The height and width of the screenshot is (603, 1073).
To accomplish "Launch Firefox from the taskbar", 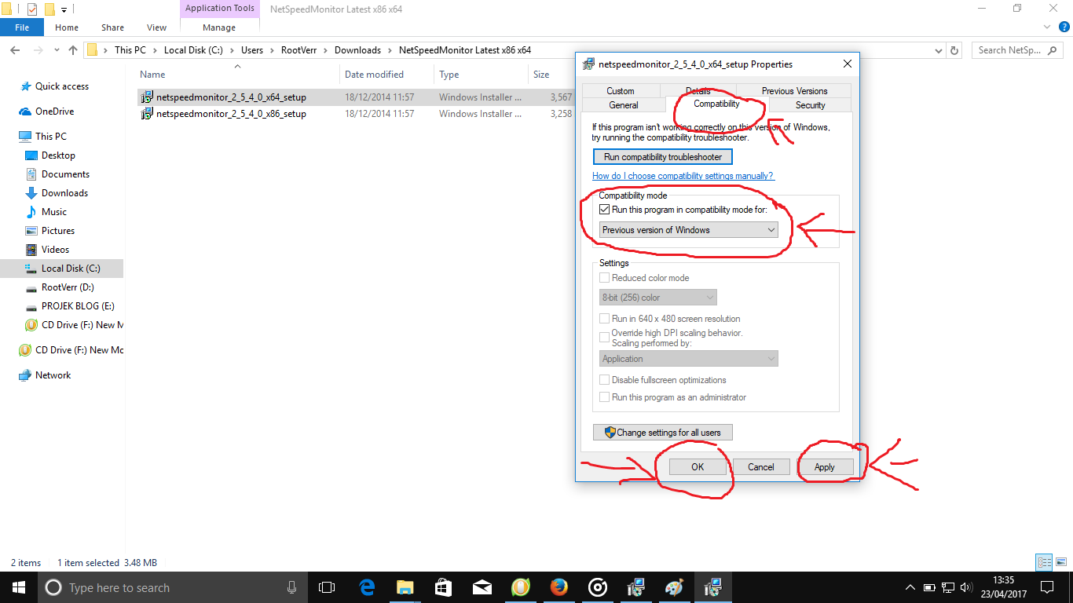I will 558,587.
